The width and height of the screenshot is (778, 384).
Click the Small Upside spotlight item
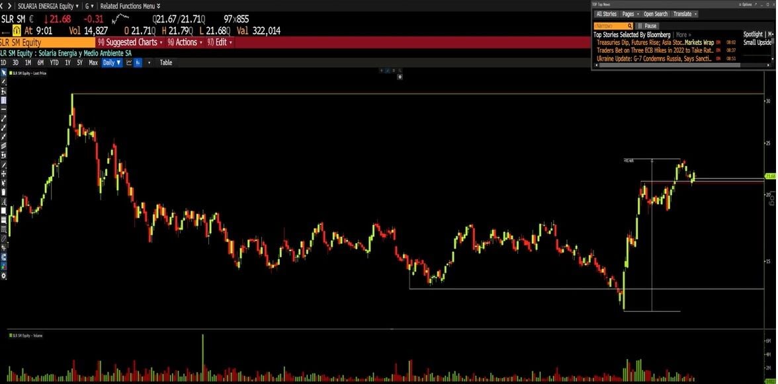tap(757, 42)
